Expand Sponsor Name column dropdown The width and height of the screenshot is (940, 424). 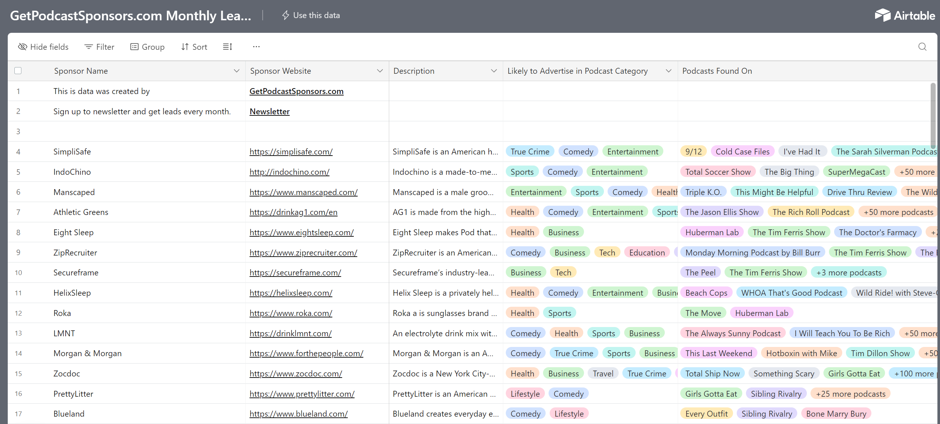pos(236,71)
